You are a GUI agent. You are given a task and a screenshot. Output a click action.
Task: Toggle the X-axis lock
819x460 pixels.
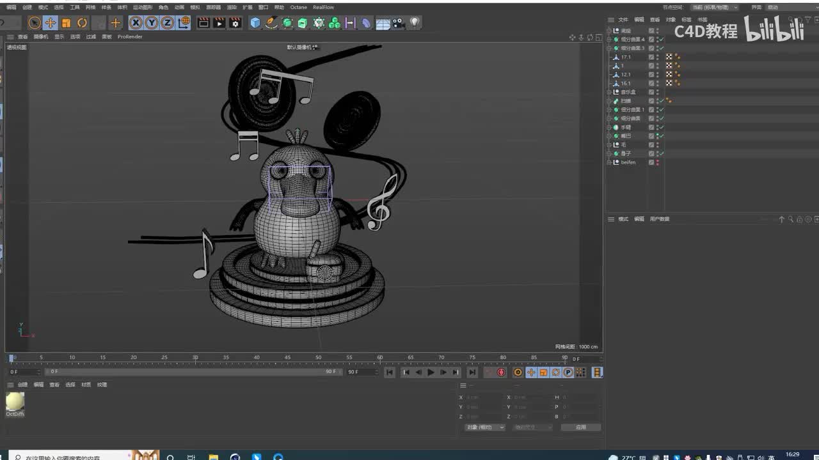[136, 23]
